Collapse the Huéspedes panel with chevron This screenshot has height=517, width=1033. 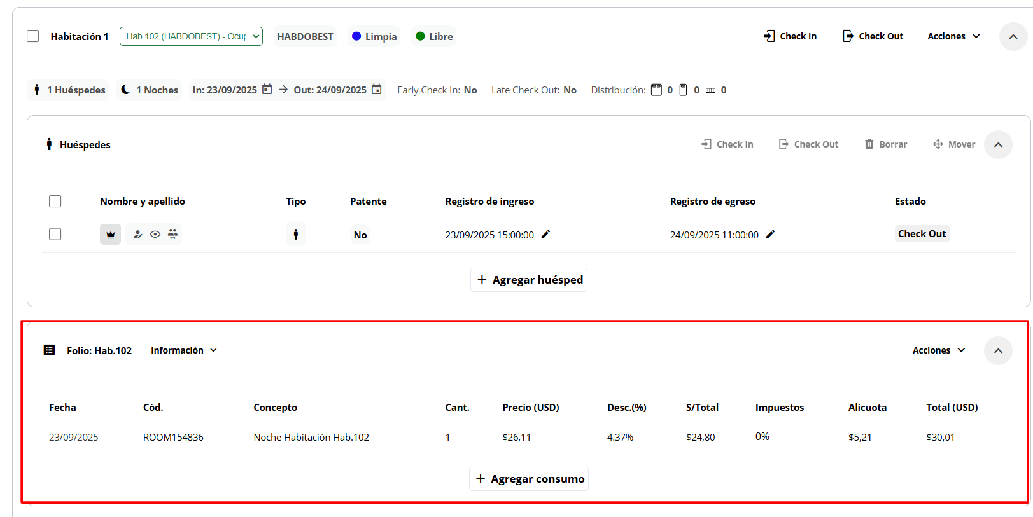coord(998,145)
